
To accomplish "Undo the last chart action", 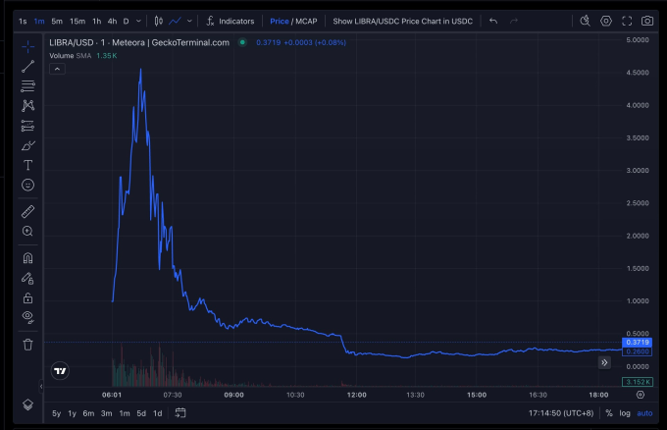I will [x=493, y=21].
